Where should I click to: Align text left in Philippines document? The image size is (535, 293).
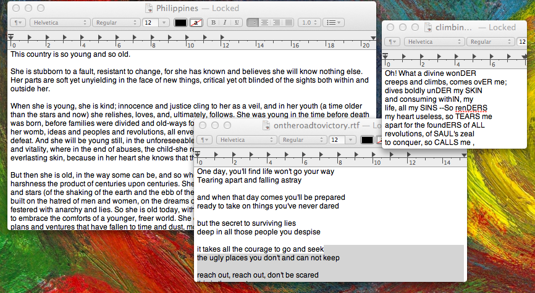(x=252, y=23)
